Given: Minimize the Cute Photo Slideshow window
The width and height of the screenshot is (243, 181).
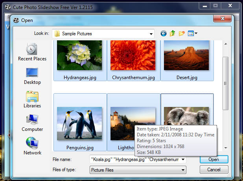Looking at the screenshot, I should [205, 6].
